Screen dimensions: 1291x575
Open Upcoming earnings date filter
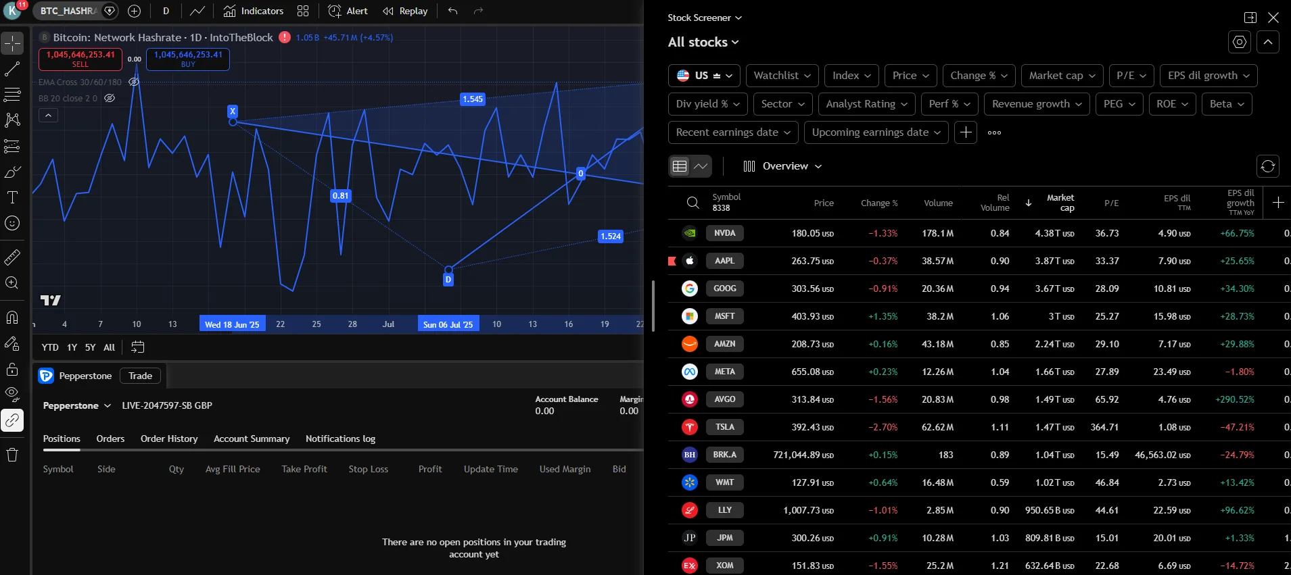click(x=876, y=132)
